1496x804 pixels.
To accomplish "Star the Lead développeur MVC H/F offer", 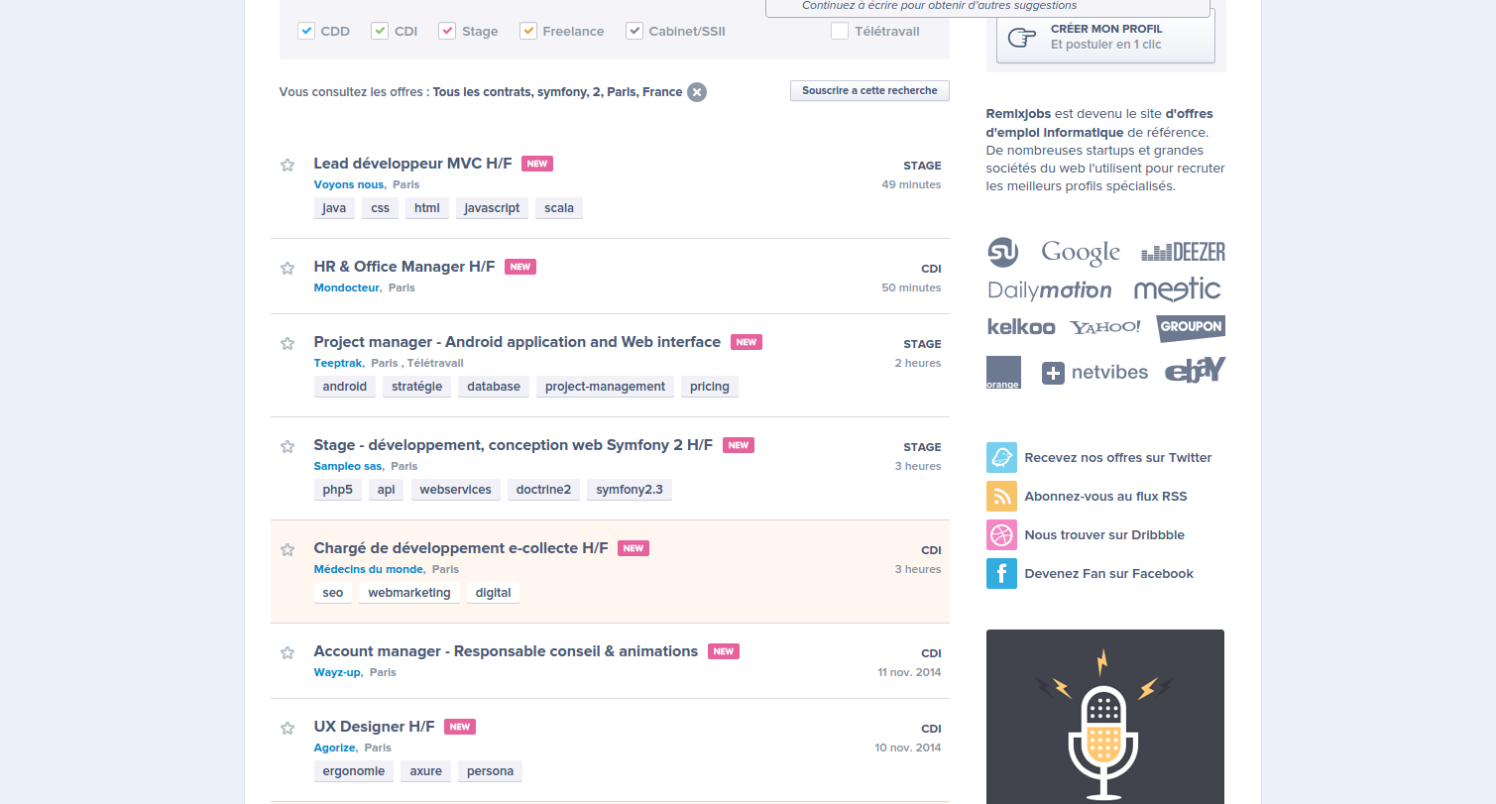I will pos(288,165).
